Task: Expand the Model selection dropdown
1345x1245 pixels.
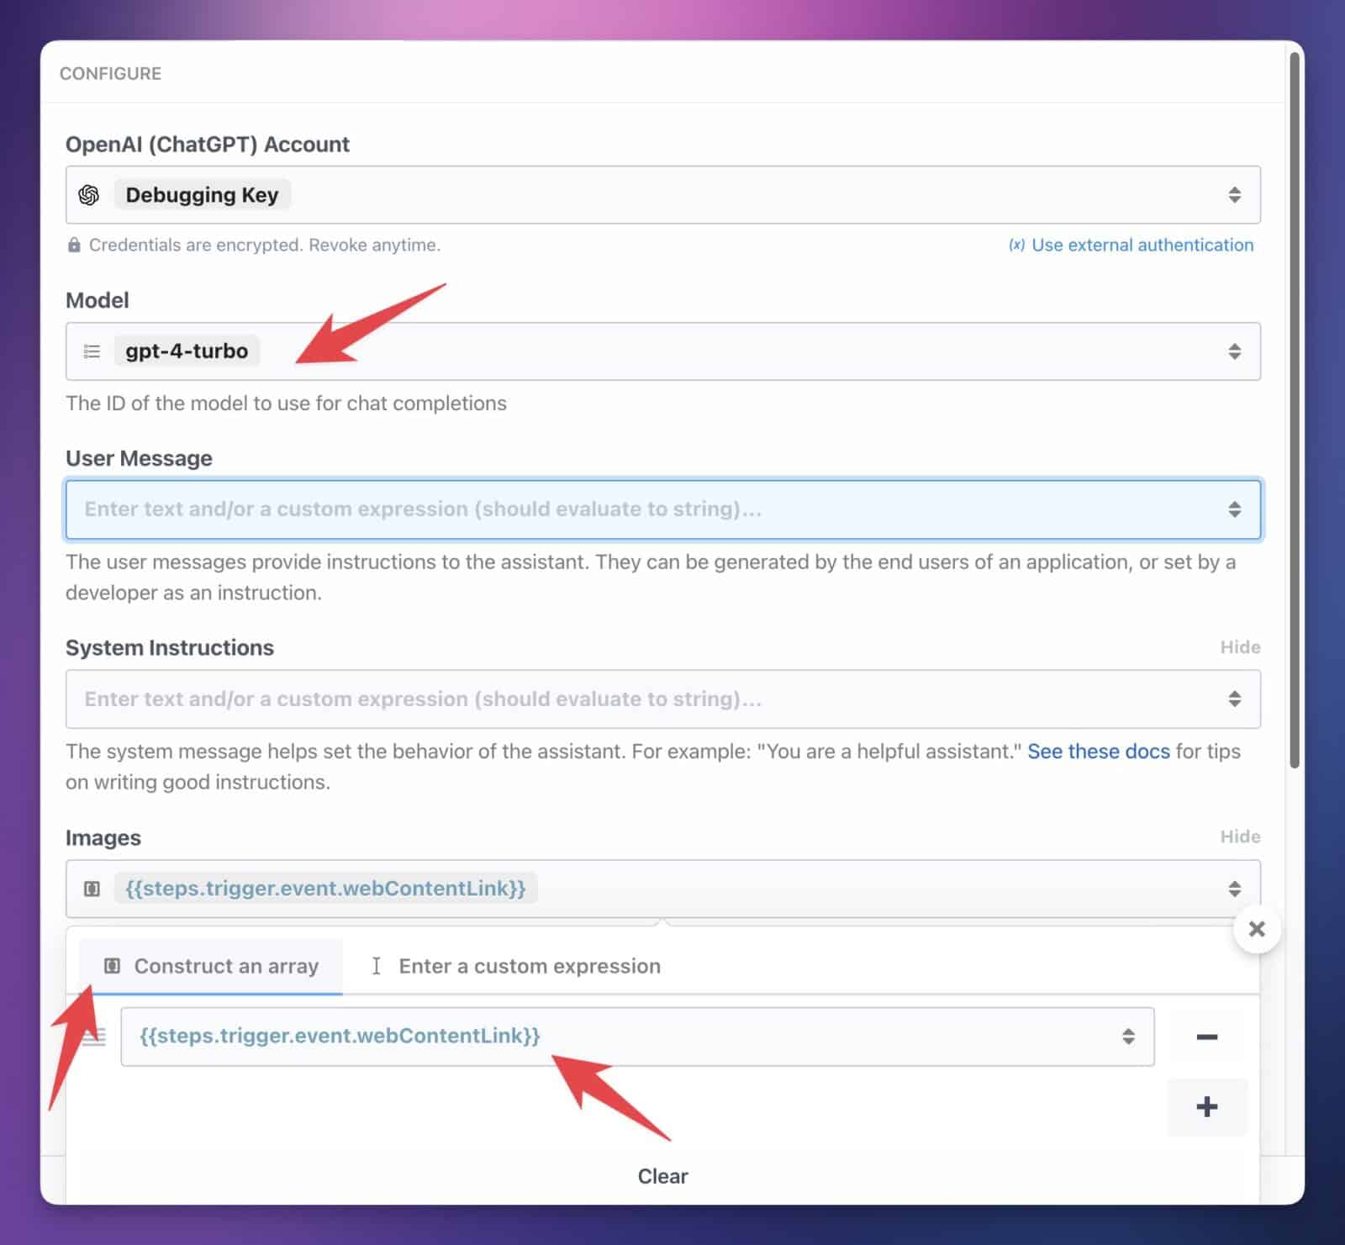Action: [1234, 351]
